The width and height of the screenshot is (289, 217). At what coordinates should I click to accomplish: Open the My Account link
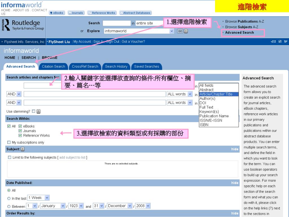coord(82,42)
